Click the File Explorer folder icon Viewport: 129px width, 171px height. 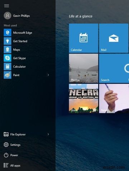tap(6, 134)
